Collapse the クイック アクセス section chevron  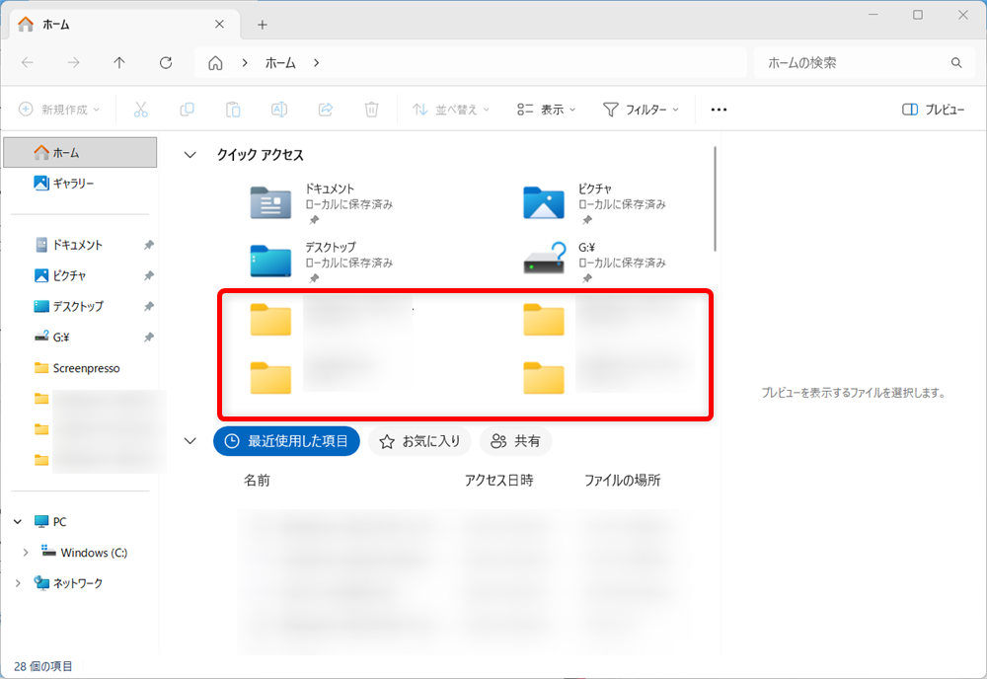tap(190, 154)
